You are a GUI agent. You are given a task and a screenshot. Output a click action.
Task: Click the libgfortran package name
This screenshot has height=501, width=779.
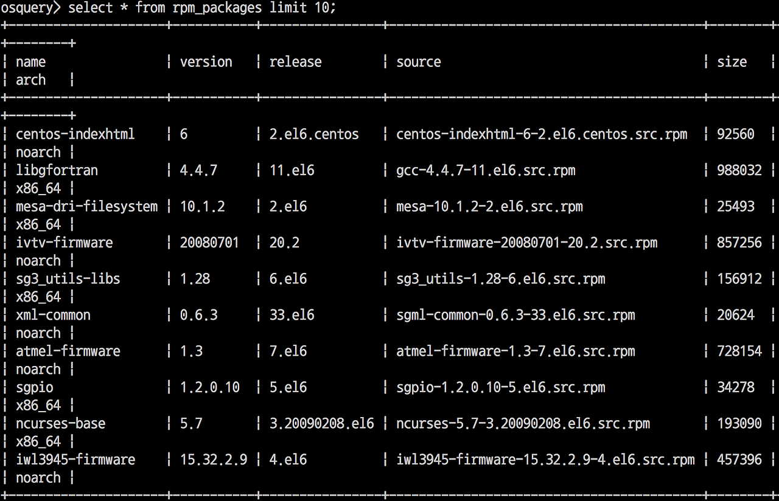click(57, 170)
